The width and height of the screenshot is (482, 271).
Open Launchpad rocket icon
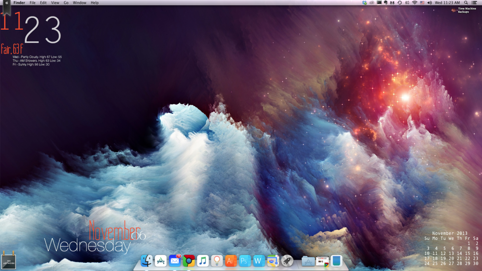coord(287,261)
